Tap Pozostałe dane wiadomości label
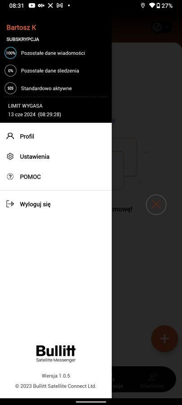 click(53, 53)
